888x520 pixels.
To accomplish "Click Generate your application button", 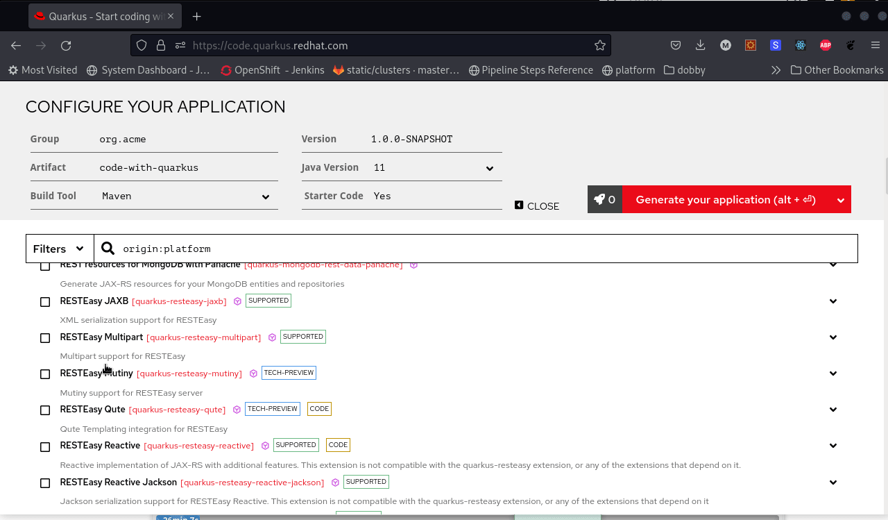I will pyautogui.click(x=726, y=200).
